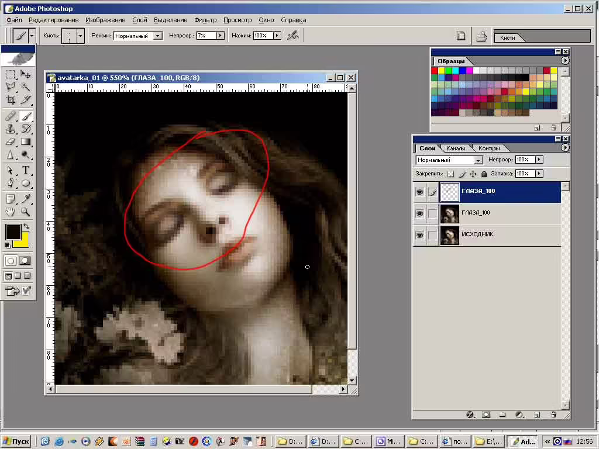599x449 pixels.
Task: Select the Rectangular Marquee tool
Action: pyautogui.click(x=11, y=74)
